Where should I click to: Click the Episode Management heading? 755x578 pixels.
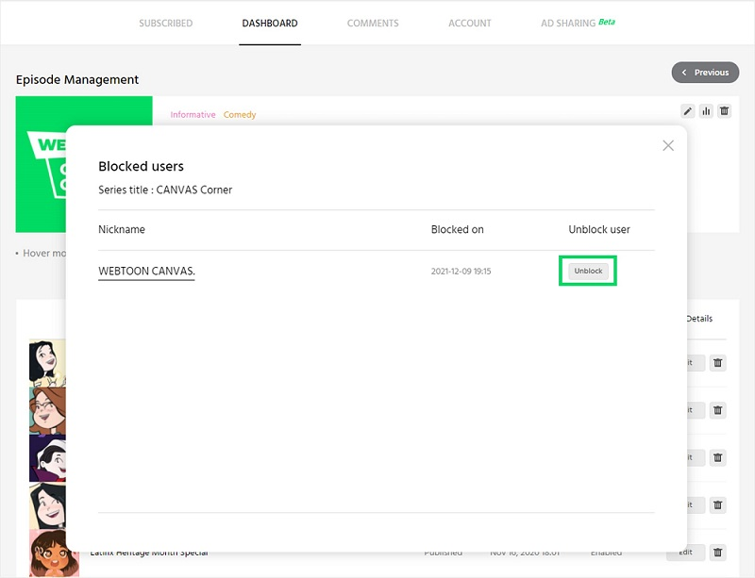click(77, 79)
